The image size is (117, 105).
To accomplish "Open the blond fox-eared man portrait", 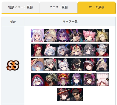I will 102,36.
